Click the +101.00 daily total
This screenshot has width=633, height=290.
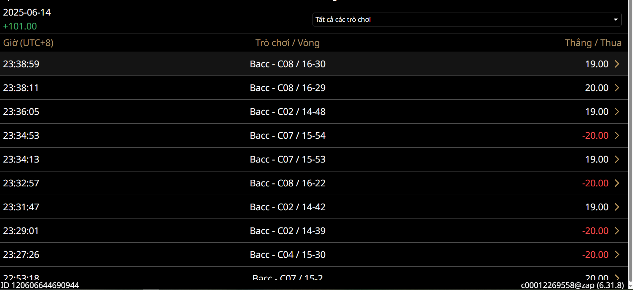20,26
